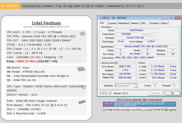Click the CPU-Z forum banner image

click(139, 104)
